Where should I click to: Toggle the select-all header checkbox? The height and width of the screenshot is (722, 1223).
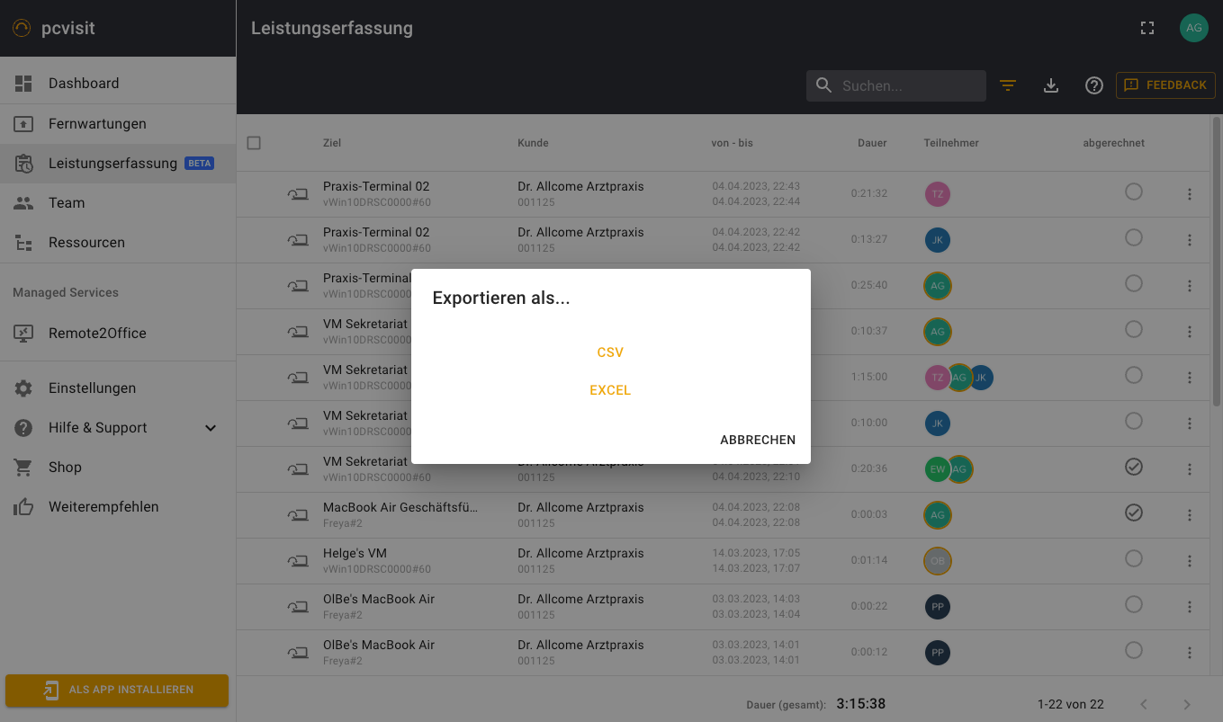[254, 143]
